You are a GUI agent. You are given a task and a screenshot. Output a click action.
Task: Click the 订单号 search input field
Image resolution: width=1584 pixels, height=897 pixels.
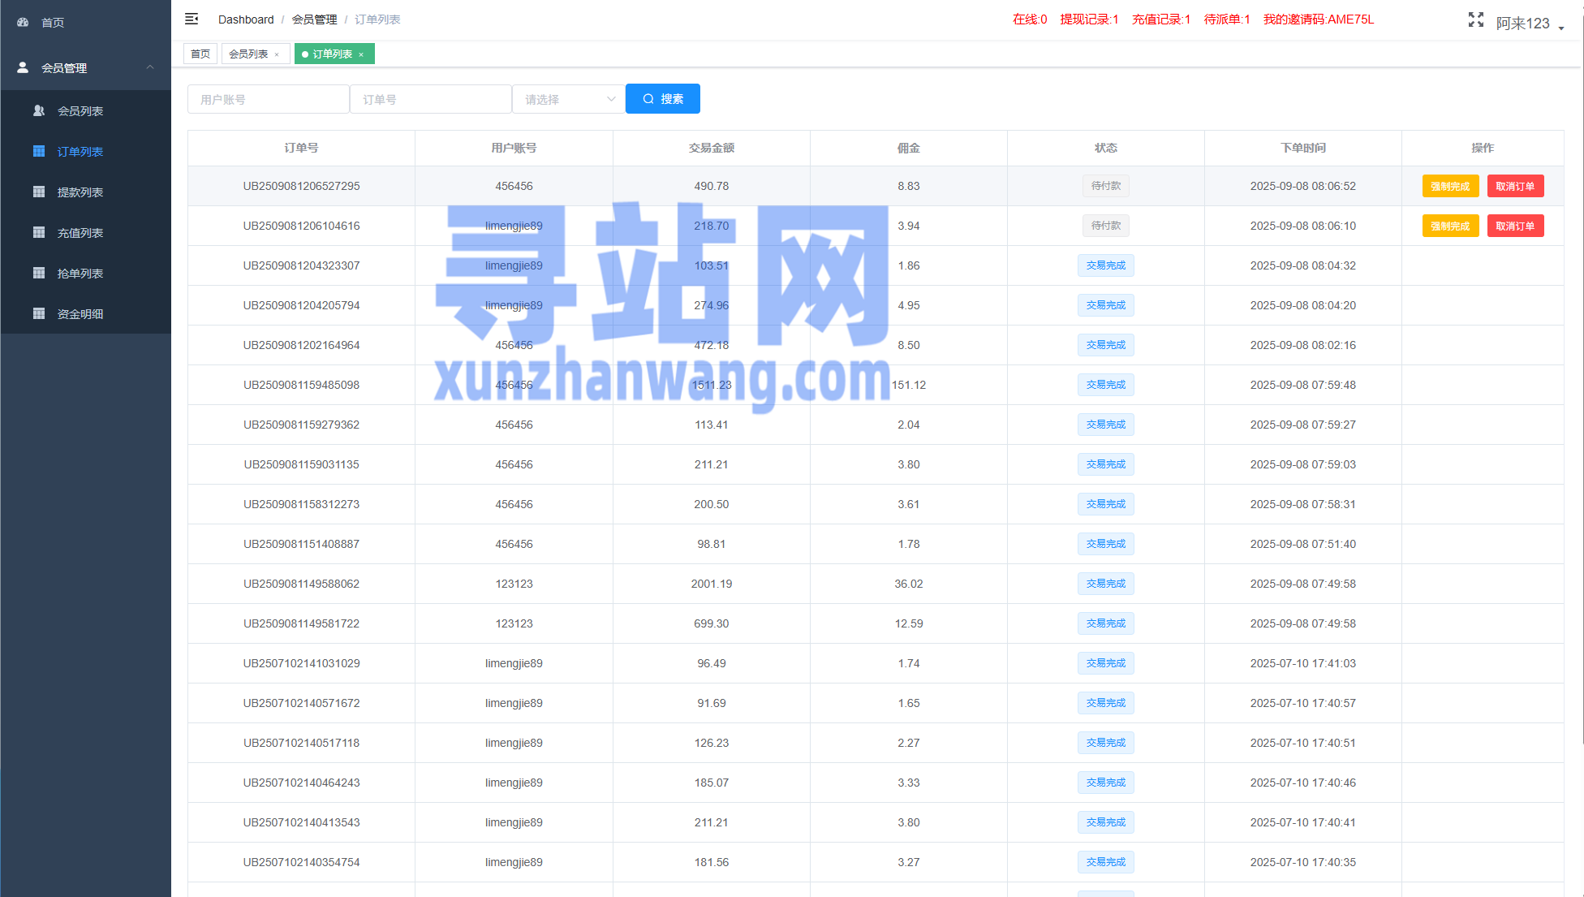(430, 99)
